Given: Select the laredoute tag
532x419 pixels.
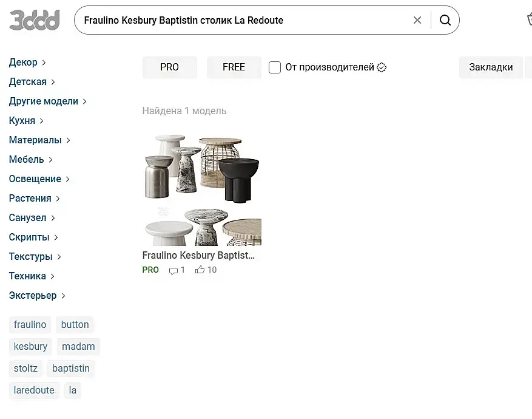Looking at the screenshot, I should [x=34, y=390].
